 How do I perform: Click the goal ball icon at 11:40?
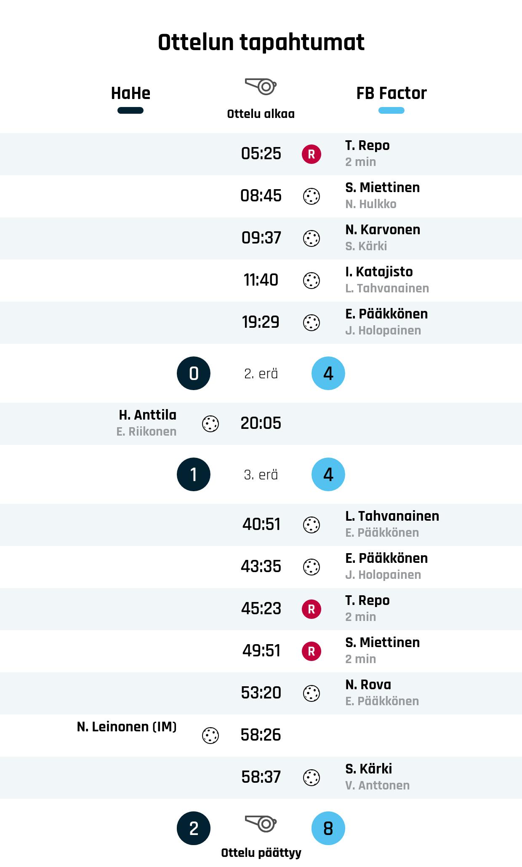(312, 281)
